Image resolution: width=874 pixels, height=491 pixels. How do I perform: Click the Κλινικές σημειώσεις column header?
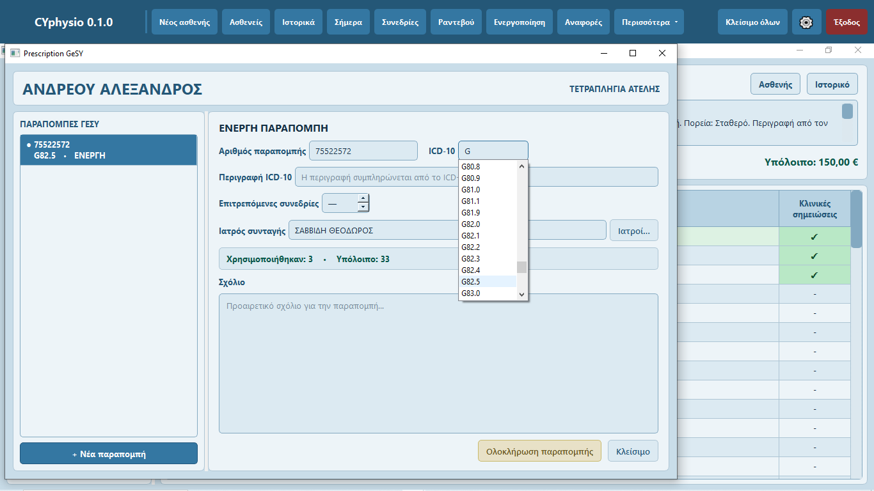[814, 209]
